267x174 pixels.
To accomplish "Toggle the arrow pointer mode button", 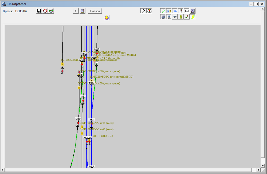I will (143, 11).
